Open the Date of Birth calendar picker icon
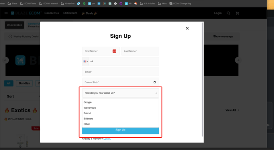274x150 pixels. tap(155, 82)
